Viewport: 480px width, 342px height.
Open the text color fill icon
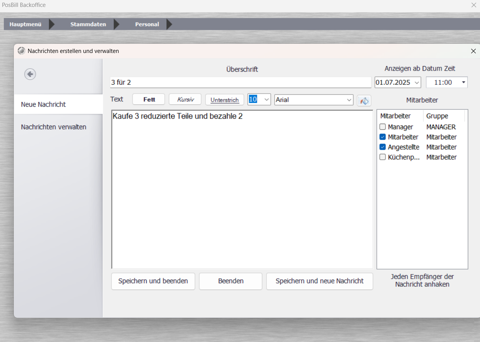click(364, 100)
